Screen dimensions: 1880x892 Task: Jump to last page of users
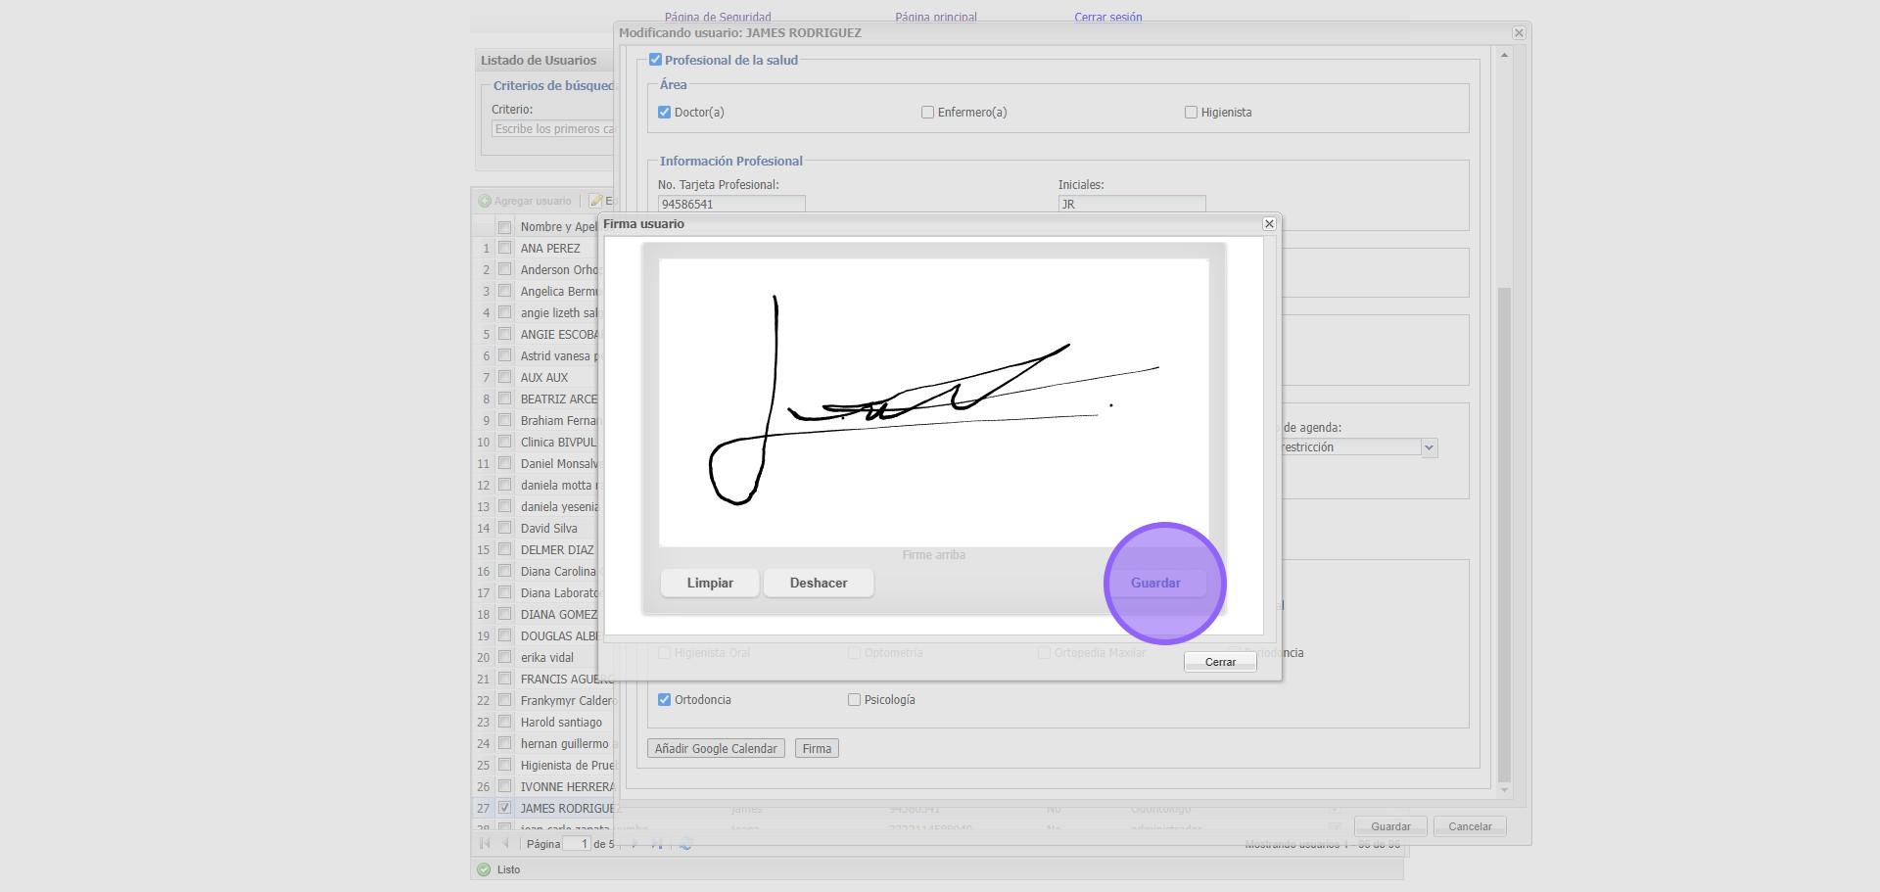[657, 844]
